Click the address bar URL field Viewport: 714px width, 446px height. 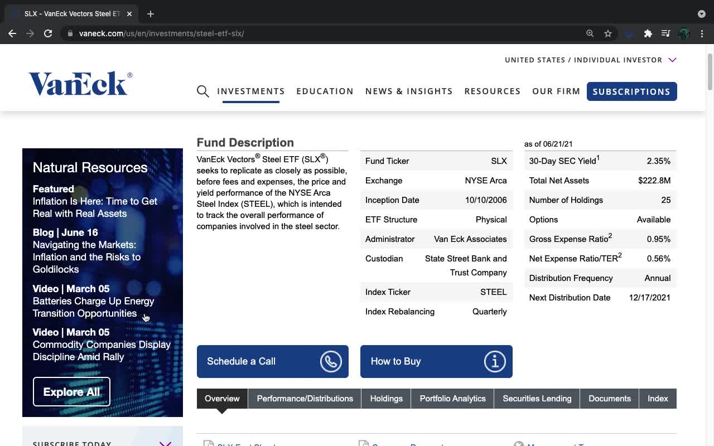coord(324,33)
